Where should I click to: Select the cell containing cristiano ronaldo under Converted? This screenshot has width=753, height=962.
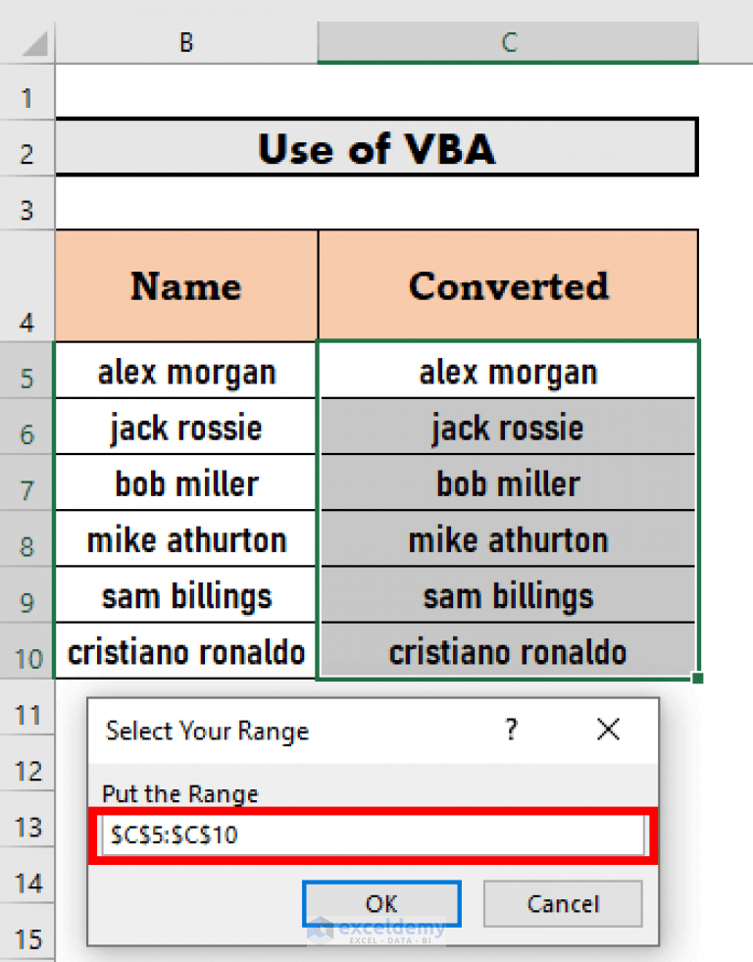click(x=507, y=651)
